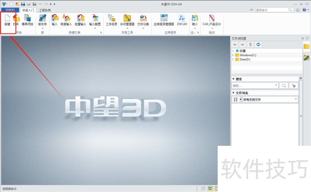
Task: Open the 工作目录 (Working Directory) tool
Action: point(112,20)
